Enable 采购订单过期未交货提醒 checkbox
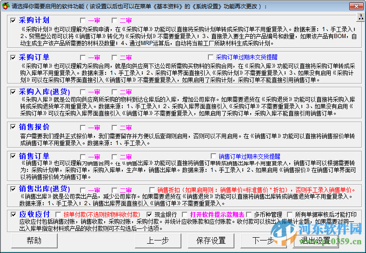 click(211, 57)
